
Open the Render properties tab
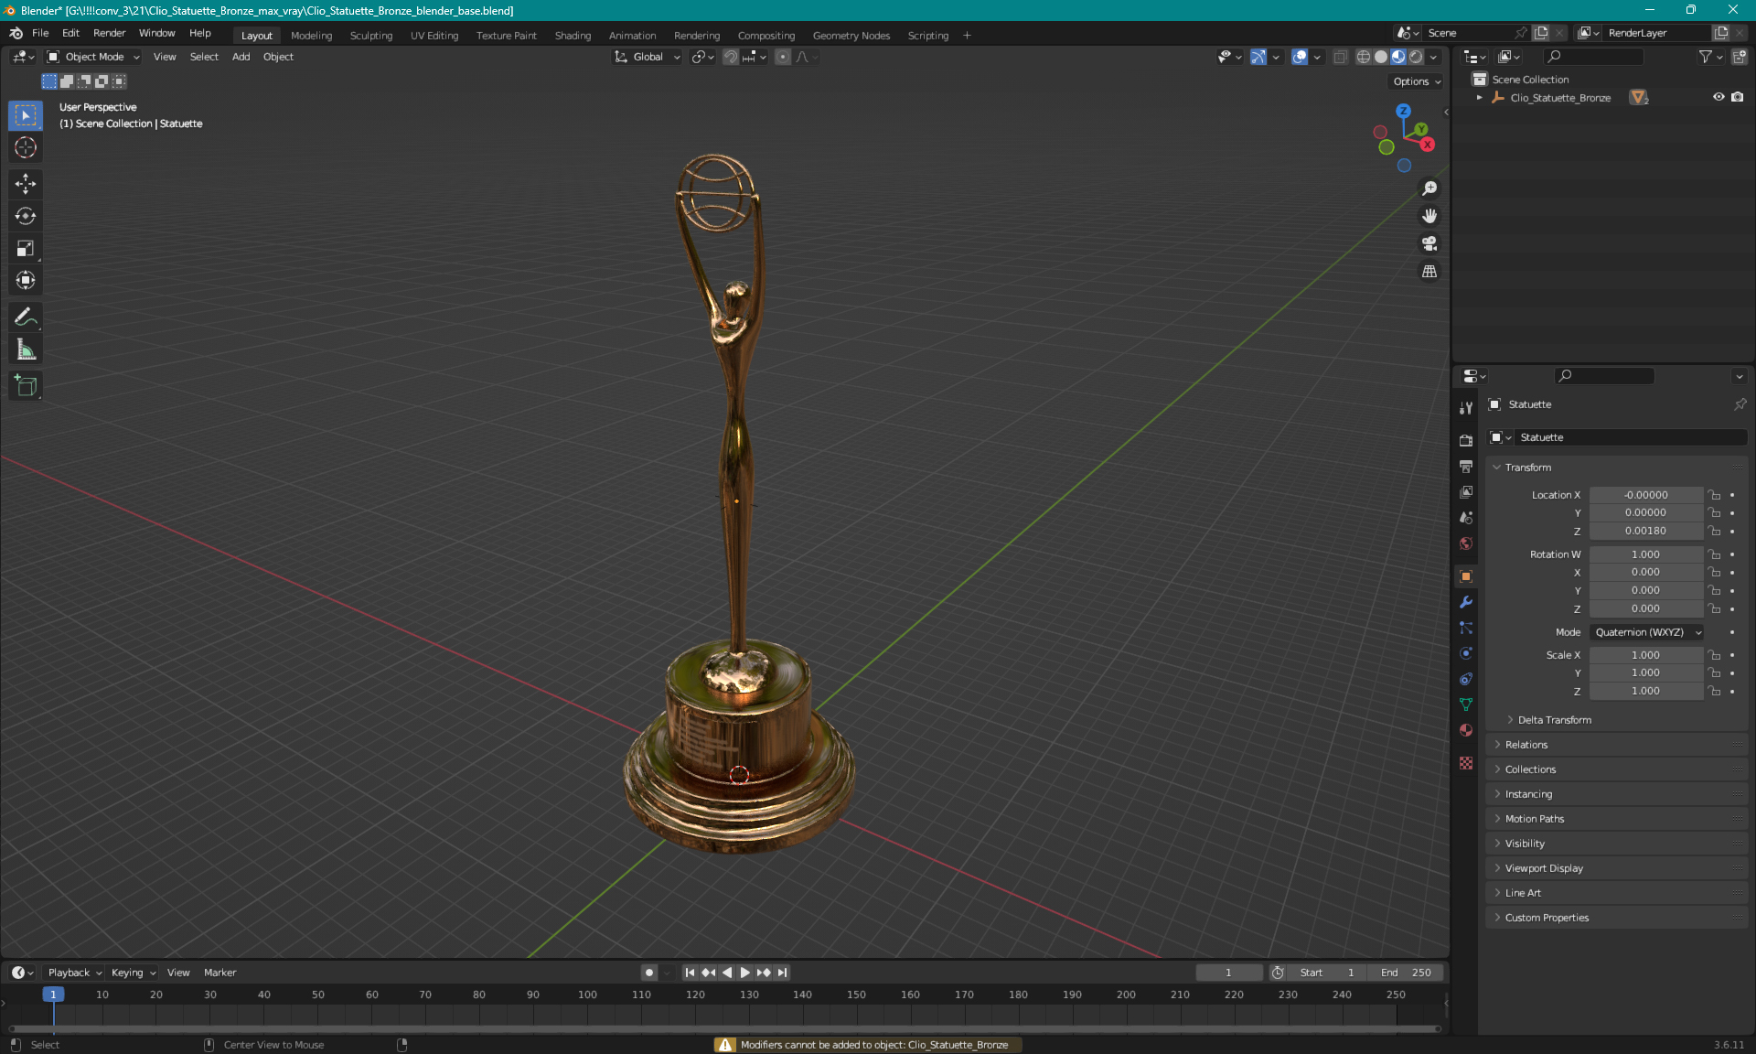[x=1466, y=441]
